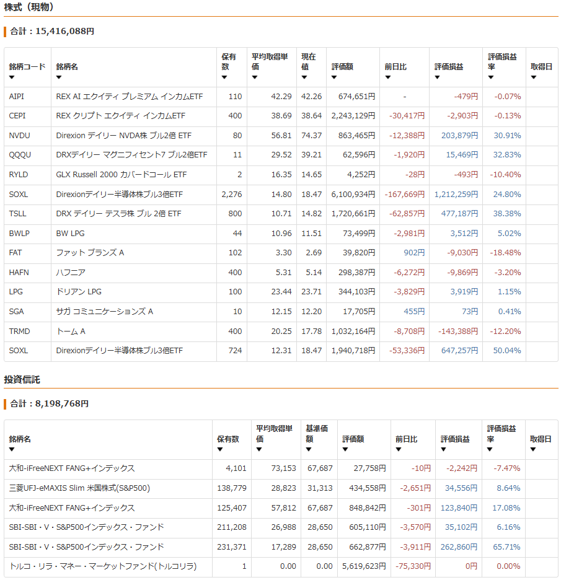Click トーム A stock name
The height and width of the screenshot is (580, 561).
(70, 331)
